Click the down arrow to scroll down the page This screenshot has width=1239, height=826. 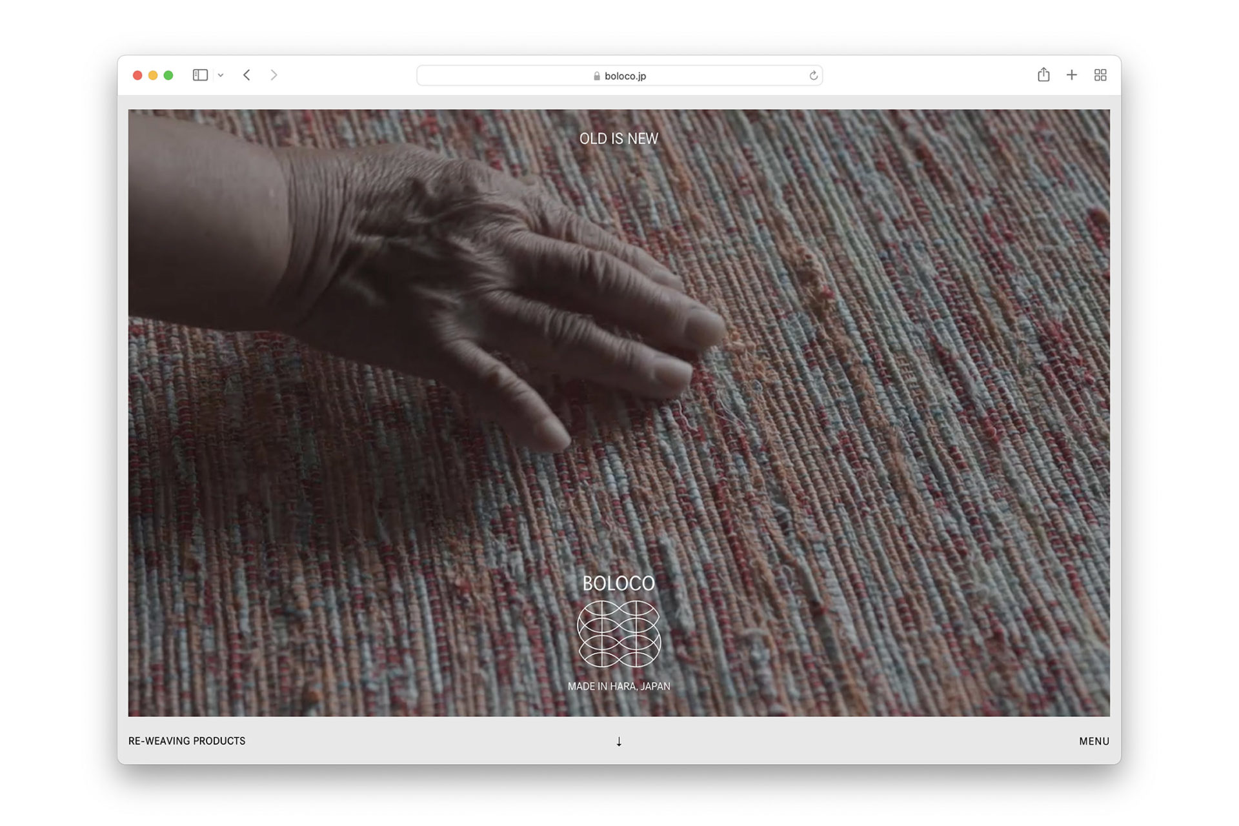tap(619, 741)
